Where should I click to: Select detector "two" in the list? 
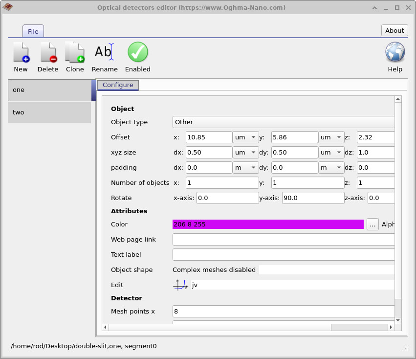click(x=49, y=112)
